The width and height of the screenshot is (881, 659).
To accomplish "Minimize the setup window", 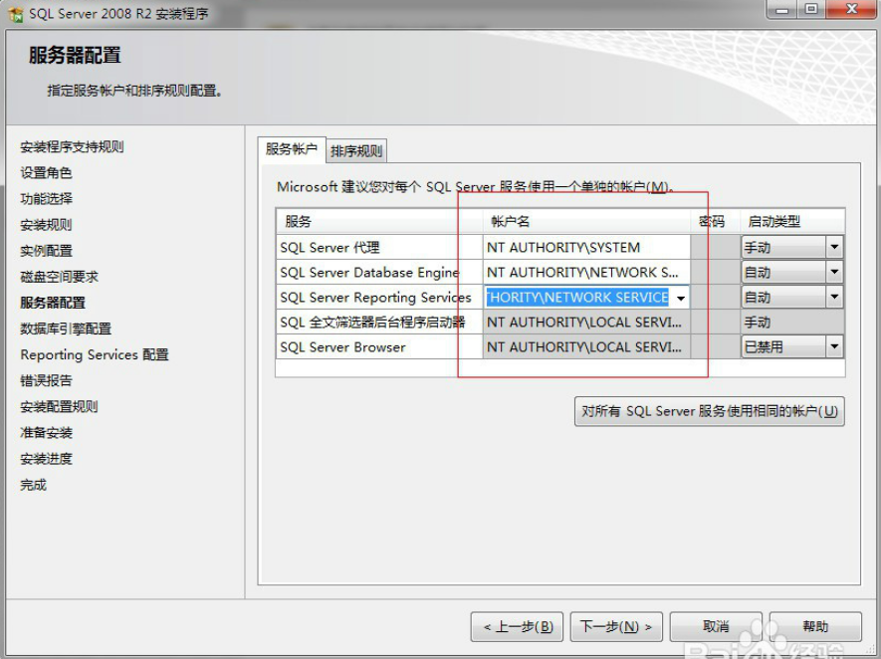I will 782,10.
